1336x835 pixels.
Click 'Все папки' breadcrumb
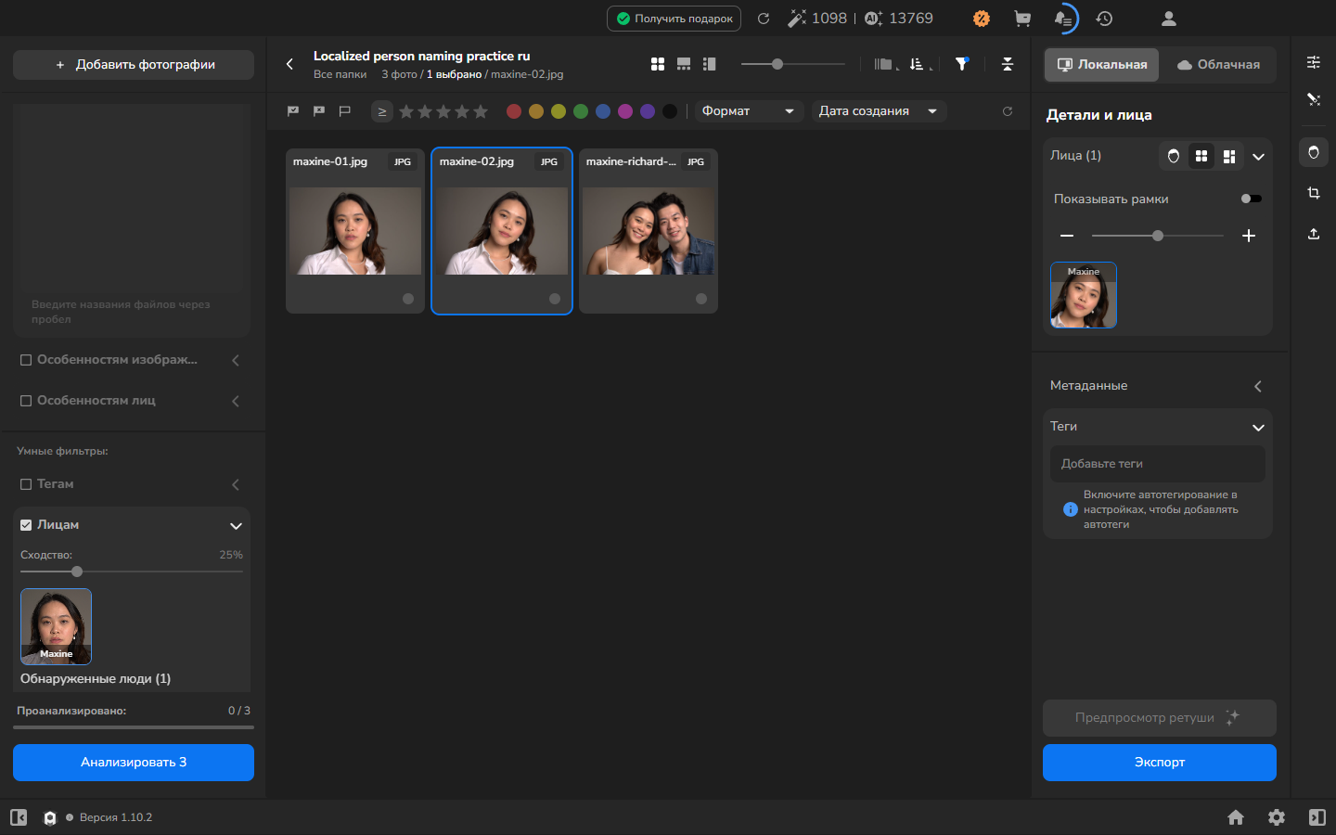tap(340, 74)
